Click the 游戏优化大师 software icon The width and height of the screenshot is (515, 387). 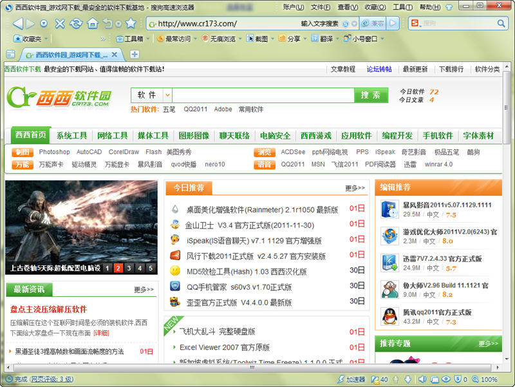click(390, 236)
